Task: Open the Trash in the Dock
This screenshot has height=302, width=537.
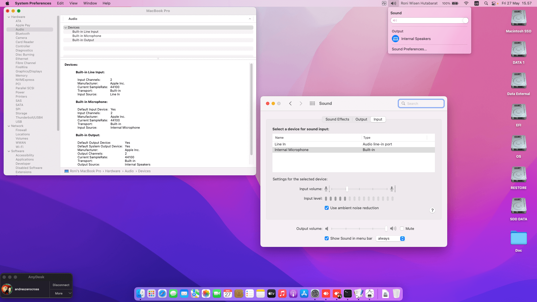Action: pyautogui.click(x=396, y=294)
